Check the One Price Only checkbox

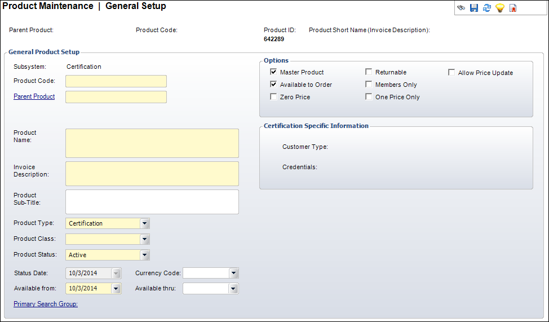(x=369, y=96)
